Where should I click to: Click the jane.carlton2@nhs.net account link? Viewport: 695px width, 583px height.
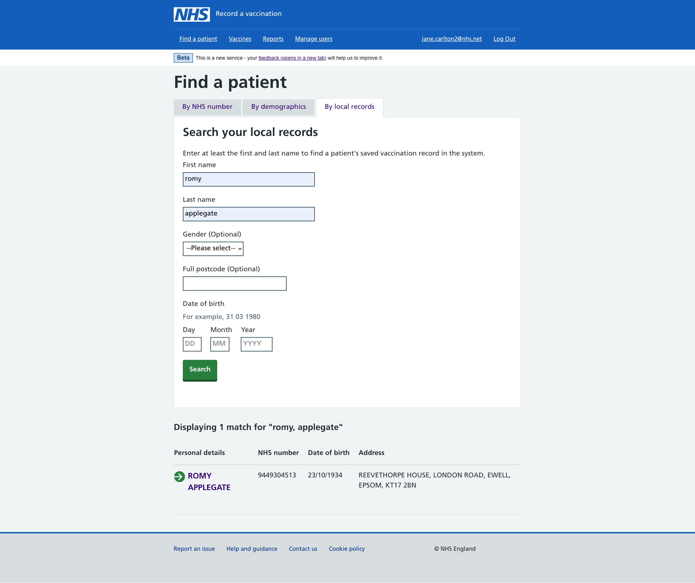coord(452,39)
